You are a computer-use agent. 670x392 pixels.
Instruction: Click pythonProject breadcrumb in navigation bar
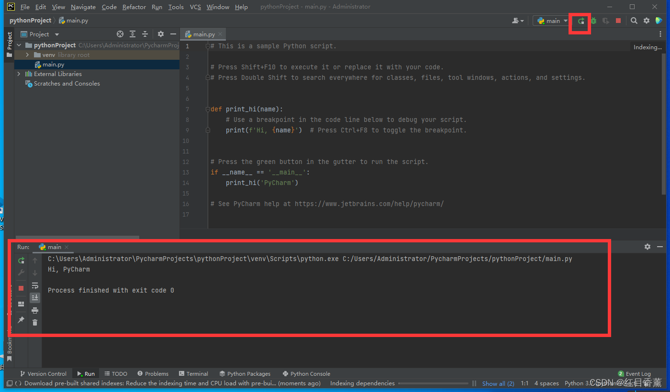(31, 21)
